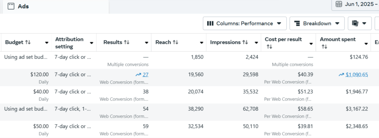Sort Results column with arrows icon
The height and width of the screenshot is (138, 379).
click(127, 42)
